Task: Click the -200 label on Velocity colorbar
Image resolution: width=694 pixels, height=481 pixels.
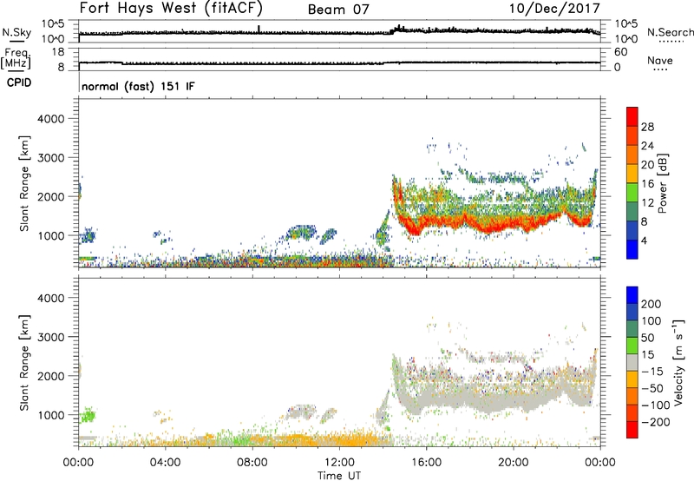Action: pos(655,422)
